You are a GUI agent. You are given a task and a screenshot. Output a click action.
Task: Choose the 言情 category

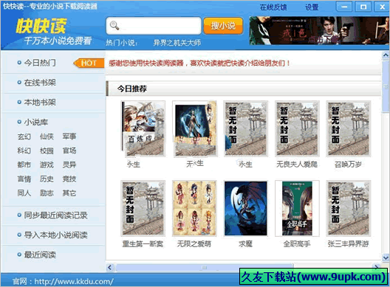click(x=24, y=179)
